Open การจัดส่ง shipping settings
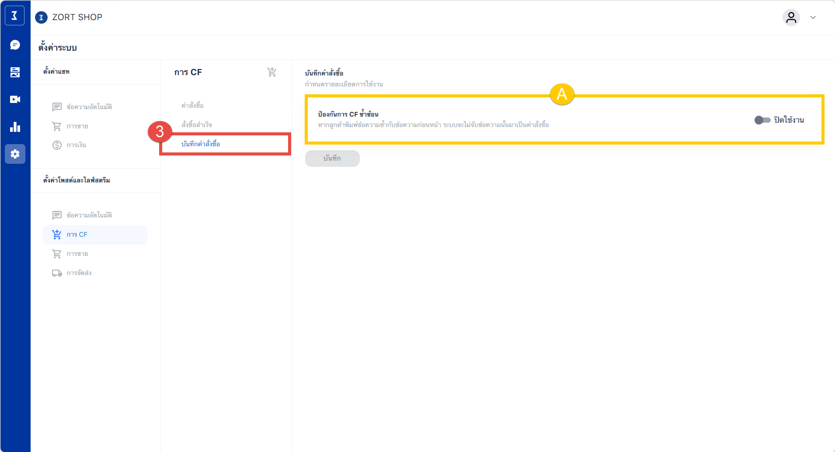Image resolution: width=835 pixels, height=452 pixels. [x=79, y=273]
